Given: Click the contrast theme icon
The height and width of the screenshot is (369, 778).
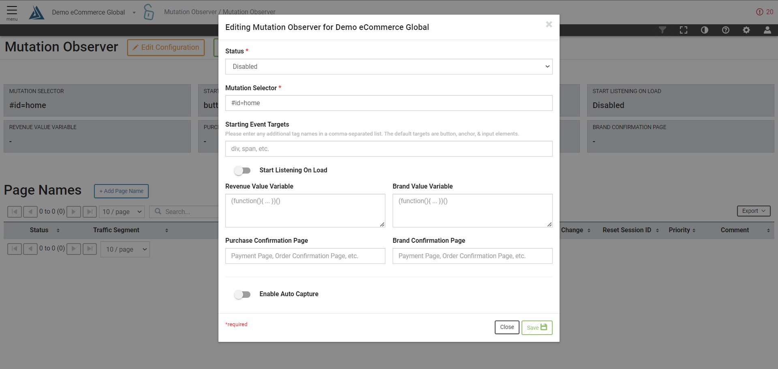Looking at the screenshot, I should (x=705, y=30).
